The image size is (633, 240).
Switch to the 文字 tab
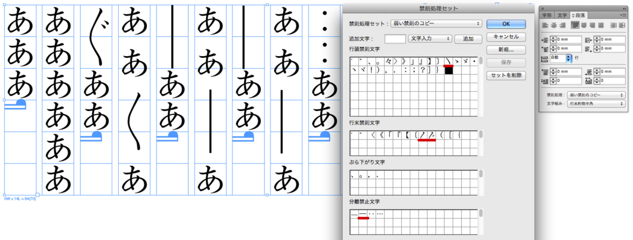(562, 16)
